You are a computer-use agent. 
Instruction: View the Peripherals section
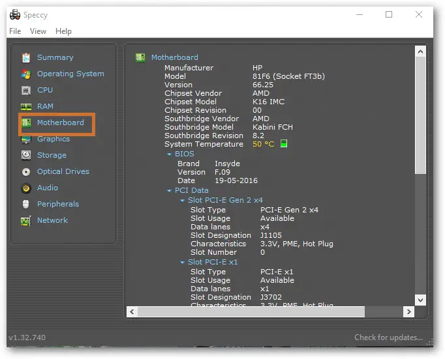[x=58, y=205]
